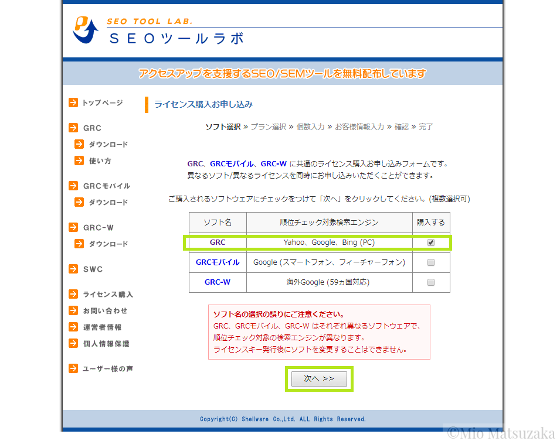This screenshot has width=560, height=441.
Task: Open 使い方 under GRC
Action: [x=100, y=161]
